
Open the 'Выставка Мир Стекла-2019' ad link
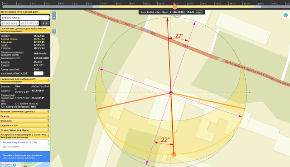20,143
